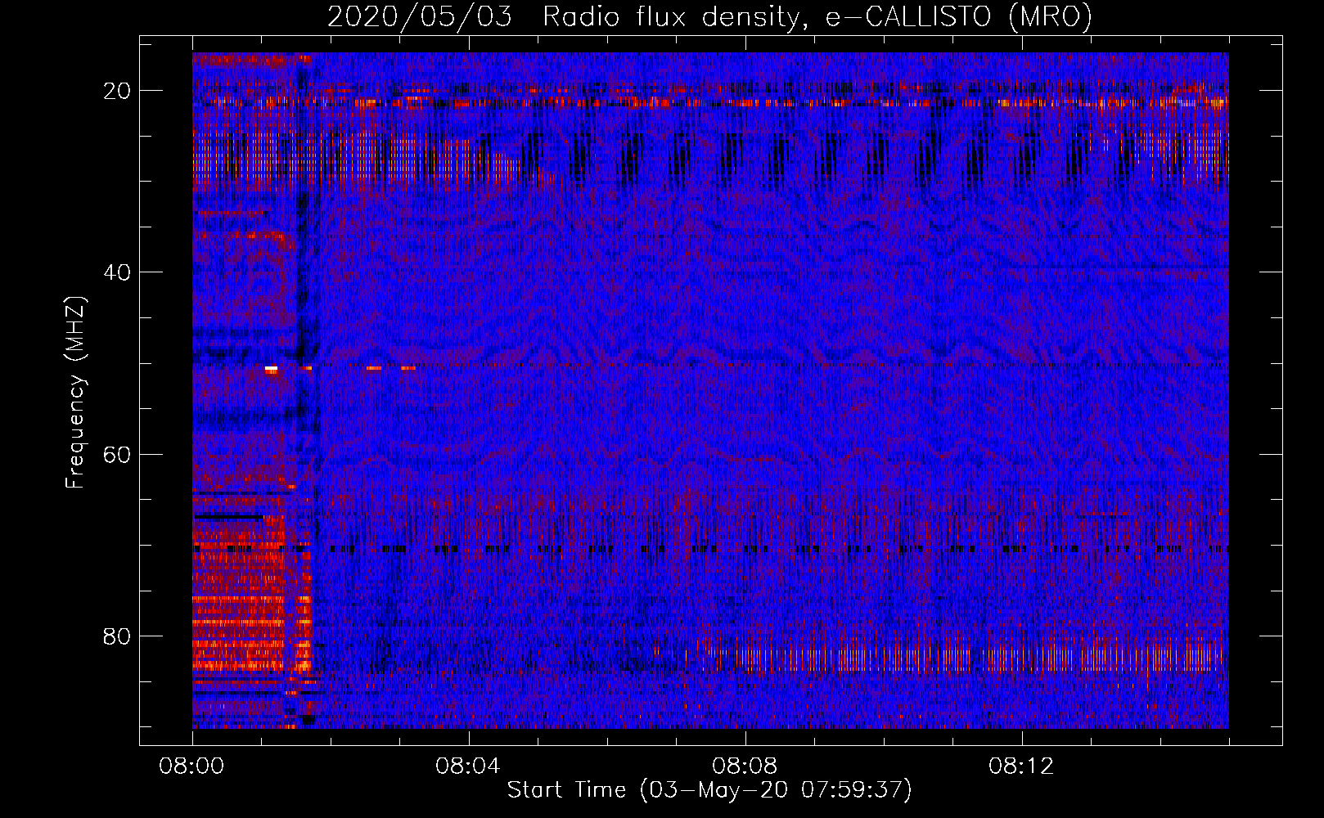Click the 'Frequency (MHZ)' axis label

(x=74, y=392)
